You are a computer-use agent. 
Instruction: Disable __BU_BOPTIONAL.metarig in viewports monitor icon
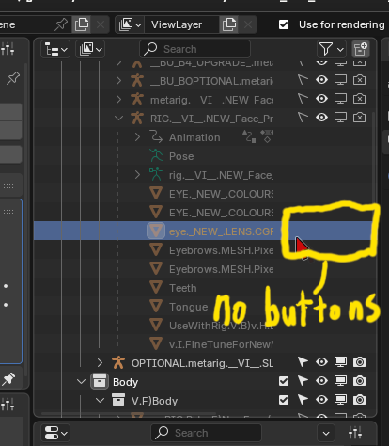340,80
